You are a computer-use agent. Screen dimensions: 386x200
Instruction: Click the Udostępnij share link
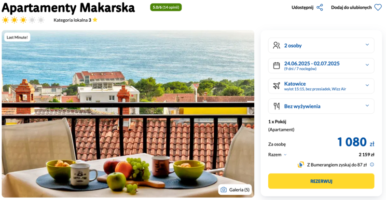click(303, 7)
